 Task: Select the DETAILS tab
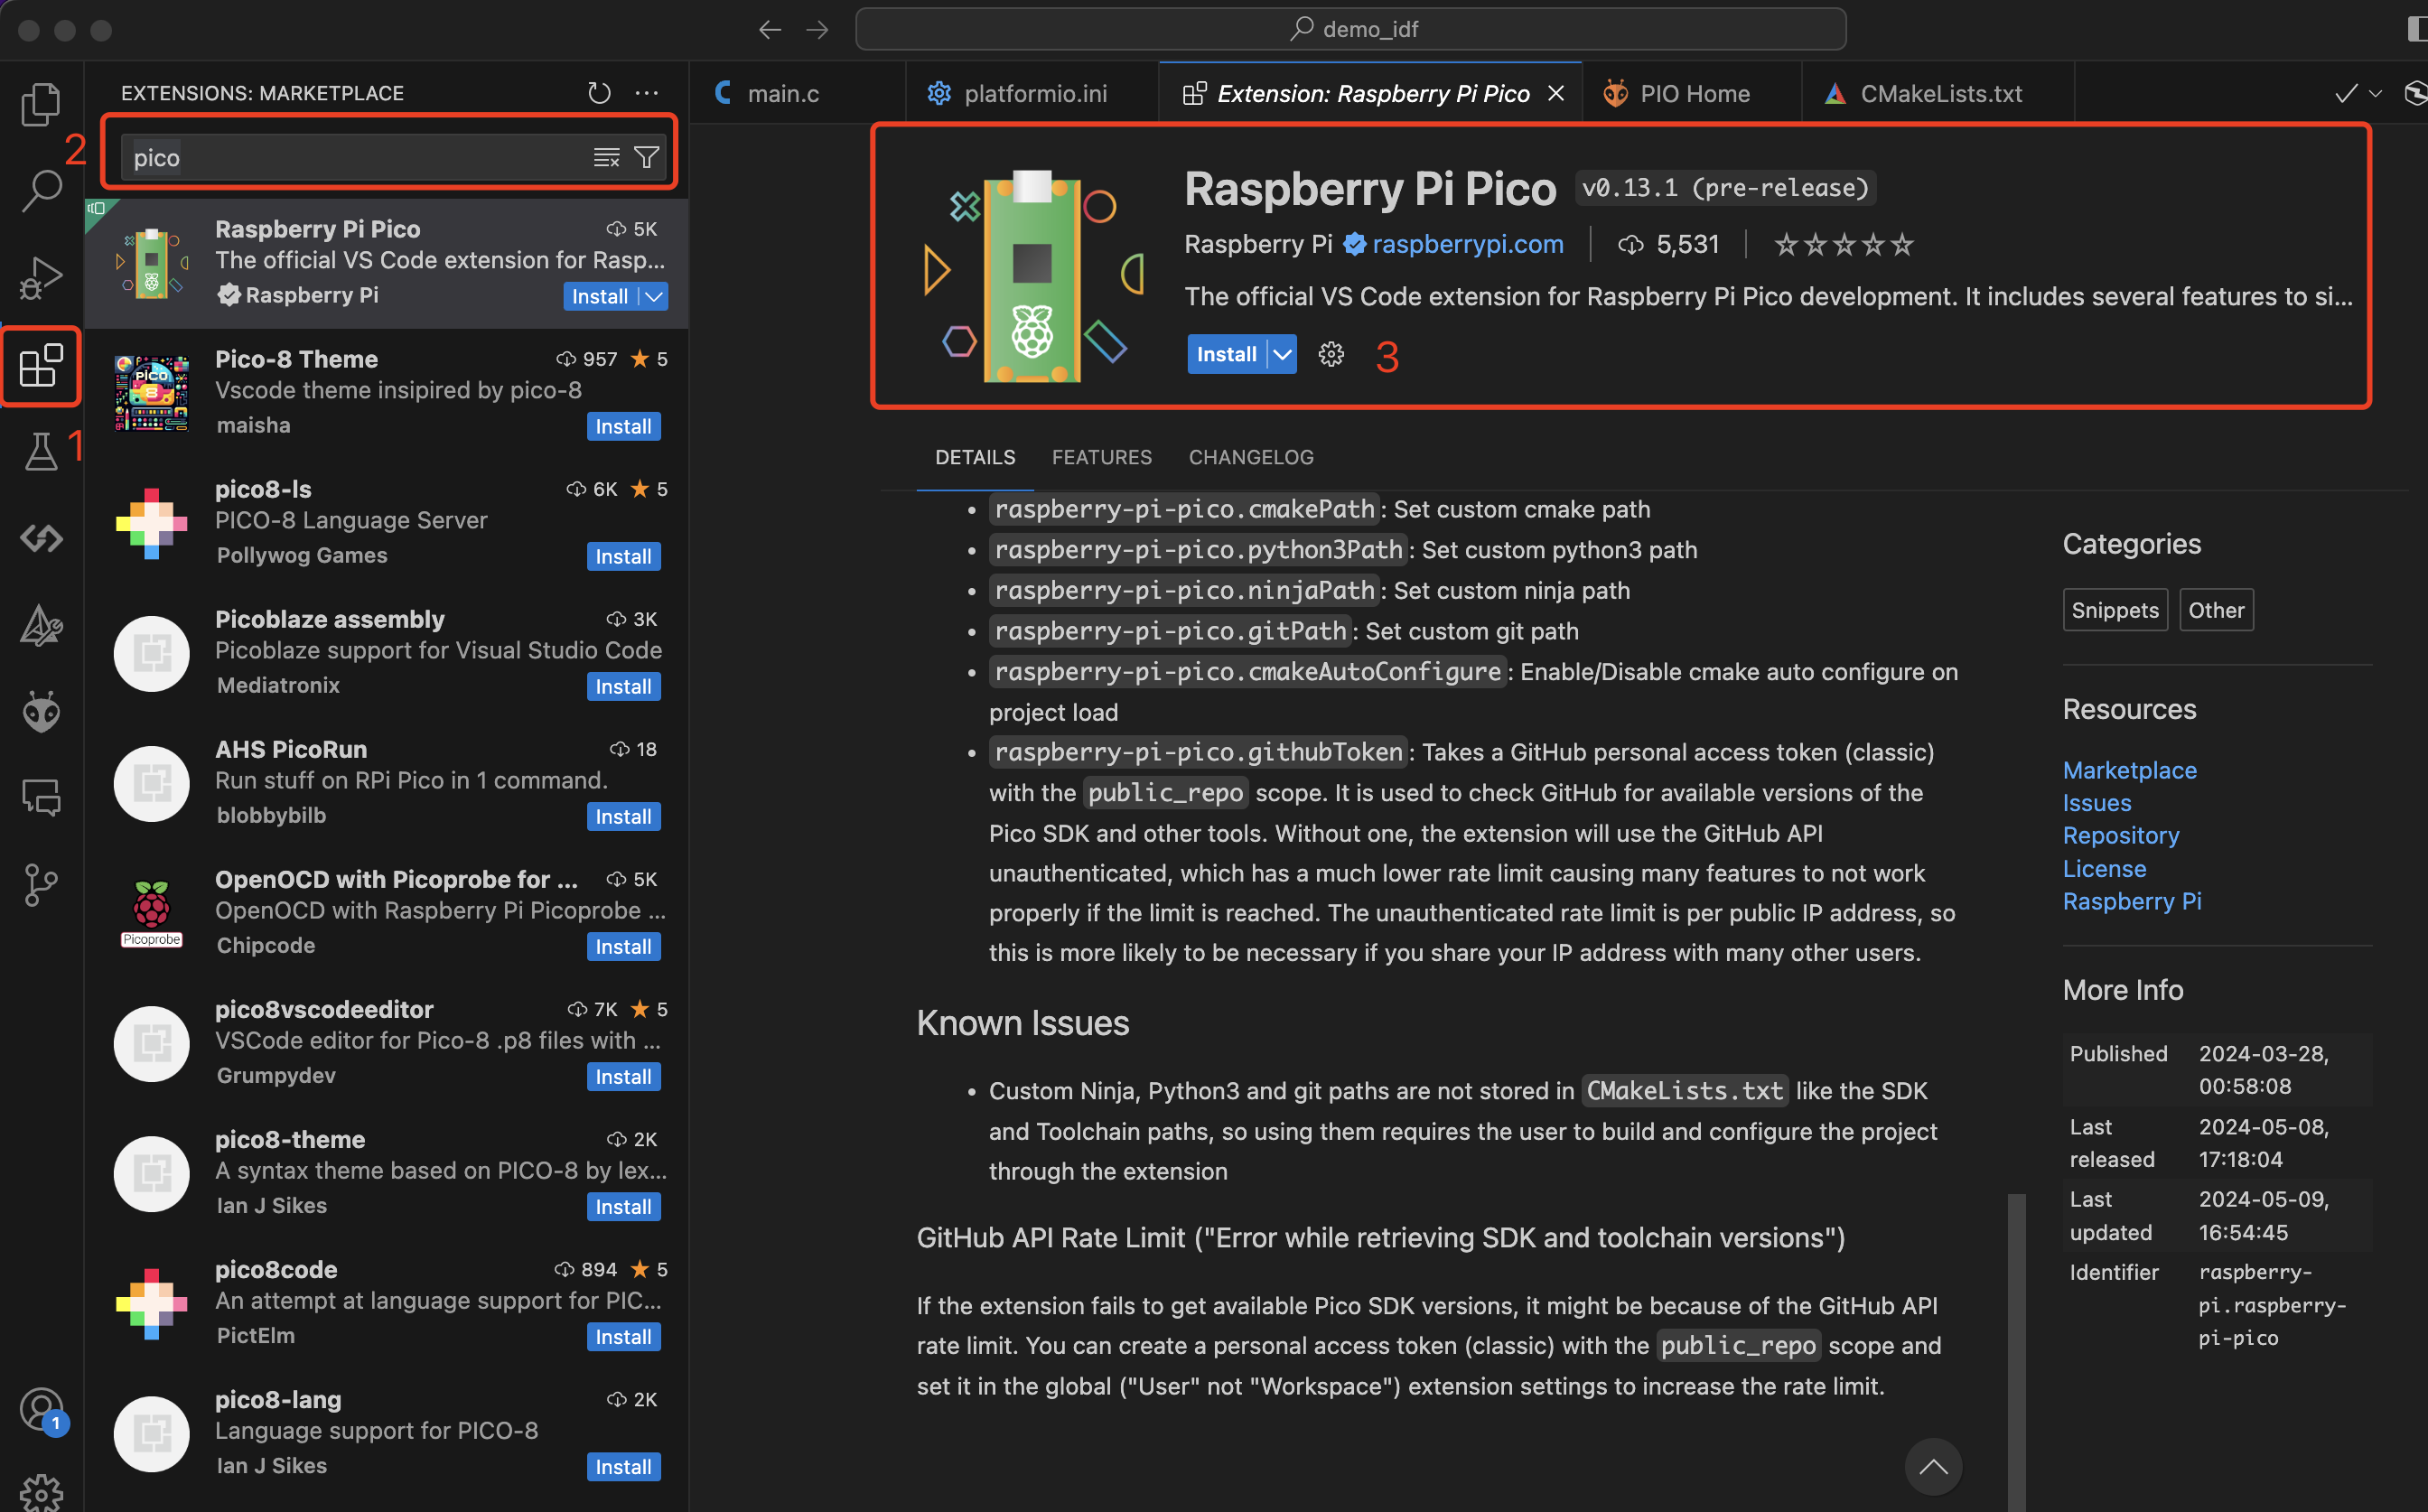(x=975, y=457)
